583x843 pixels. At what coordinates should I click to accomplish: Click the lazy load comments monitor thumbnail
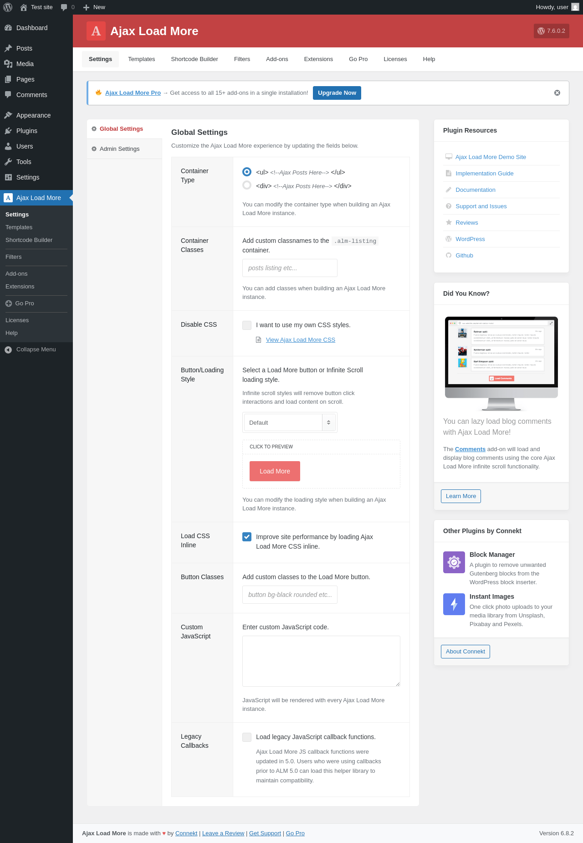click(x=501, y=364)
